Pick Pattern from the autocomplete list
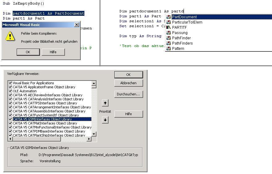272x174 pixels. pos(219,49)
